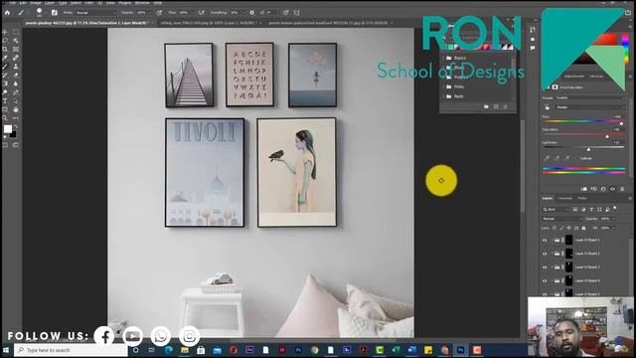Open the layer Kind filter dropdown

[556, 210]
